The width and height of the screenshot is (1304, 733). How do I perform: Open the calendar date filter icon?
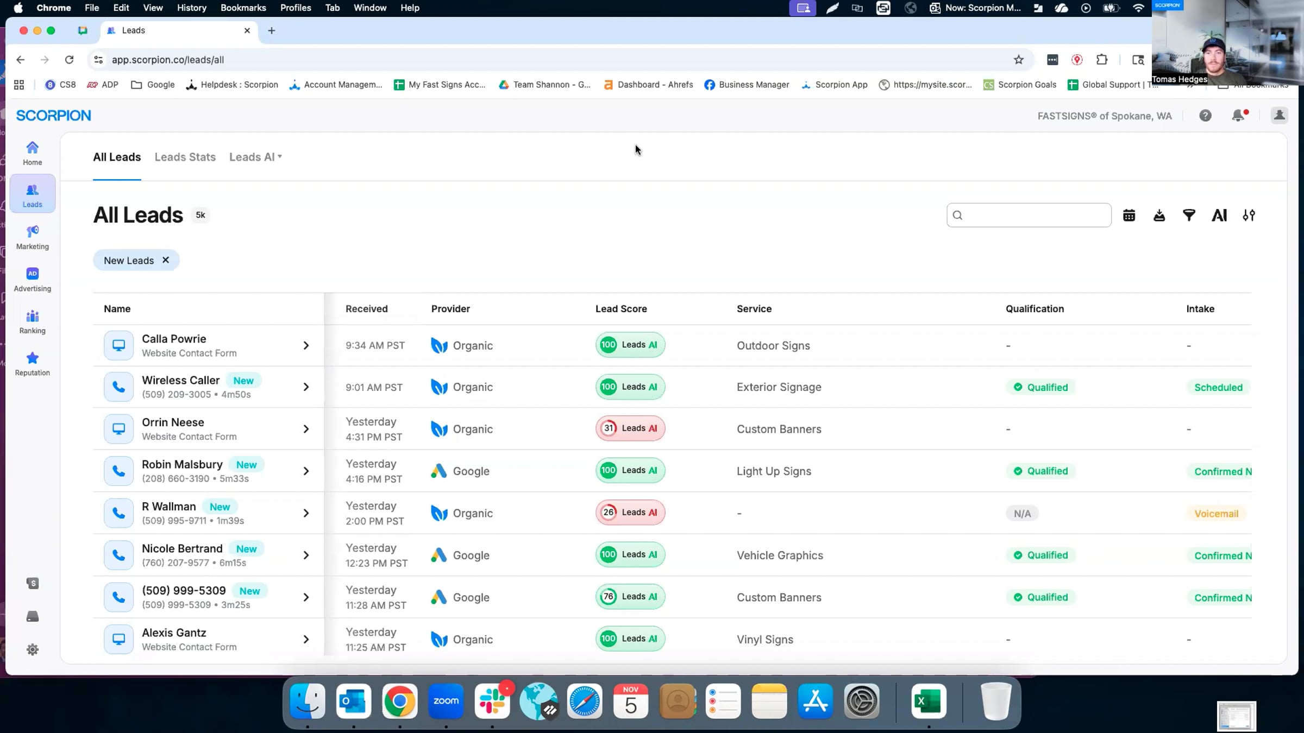pos(1129,216)
